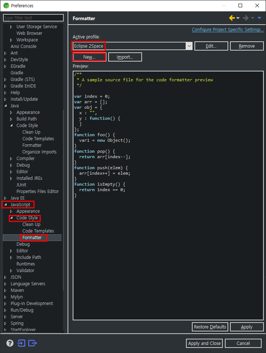
Task: Select the Mylyn tree item
Action: [17, 297]
